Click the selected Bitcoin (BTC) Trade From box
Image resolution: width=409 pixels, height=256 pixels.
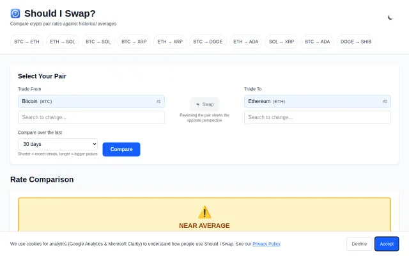click(91, 101)
